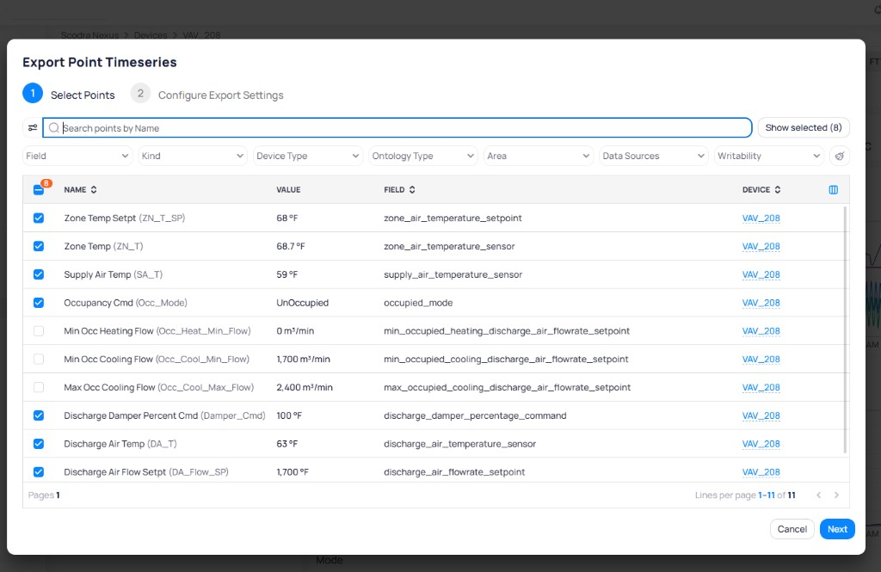Open the Device Type filter dropdown
This screenshot has height=572, width=881.
308,156
